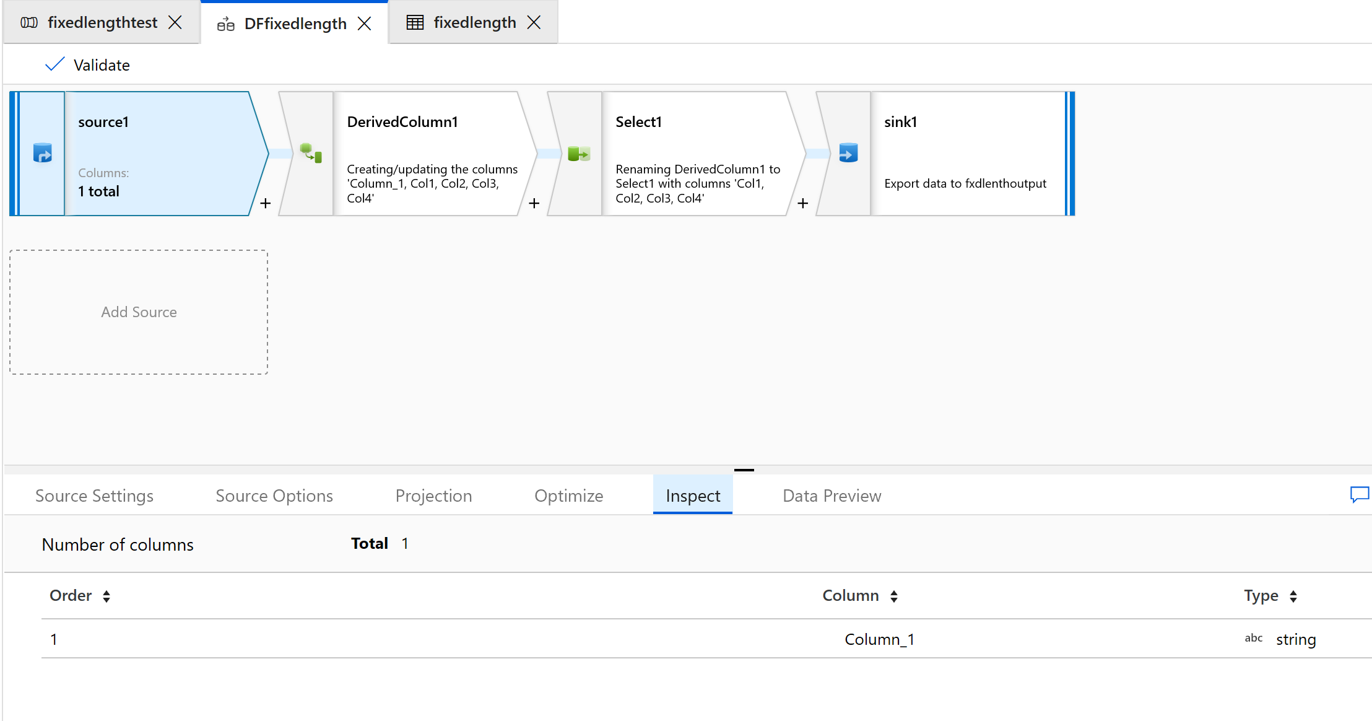This screenshot has height=721, width=1372.
Task: Add transformation after Select1 plus icon
Action: point(803,203)
